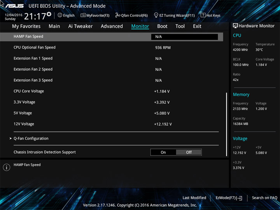This screenshot has width=280, height=210.
Task: Select Extension Fan 3 Speed row
Action: tap(112, 80)
